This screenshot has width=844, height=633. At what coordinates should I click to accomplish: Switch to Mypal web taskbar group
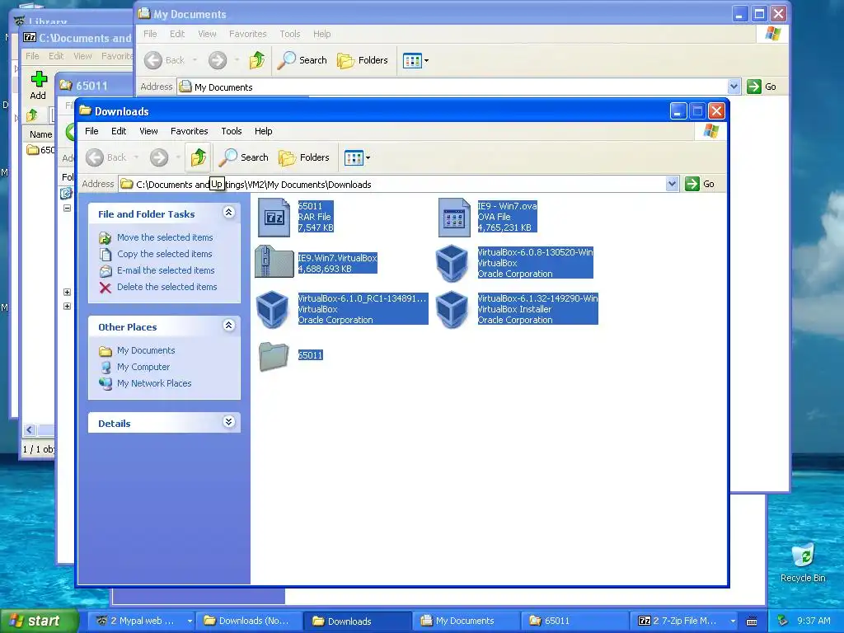point(143,621)
